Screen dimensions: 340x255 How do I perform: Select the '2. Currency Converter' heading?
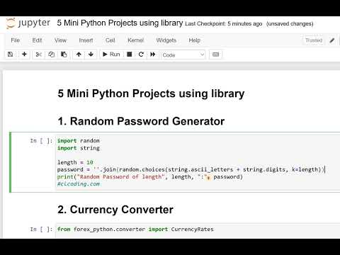click(115, 210)
